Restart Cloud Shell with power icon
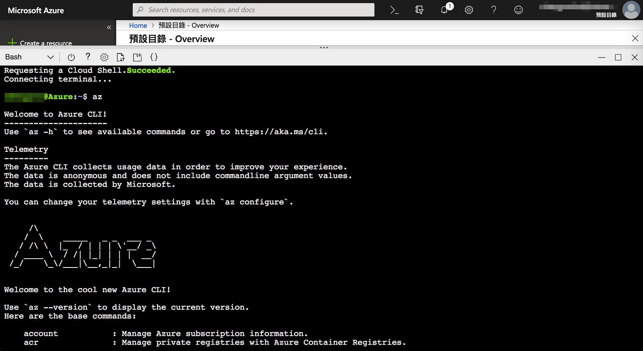 pos(71,57)
